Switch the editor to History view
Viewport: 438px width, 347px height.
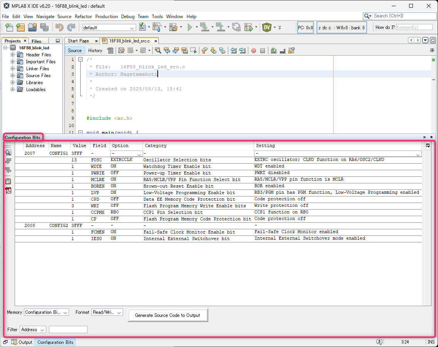95,51
